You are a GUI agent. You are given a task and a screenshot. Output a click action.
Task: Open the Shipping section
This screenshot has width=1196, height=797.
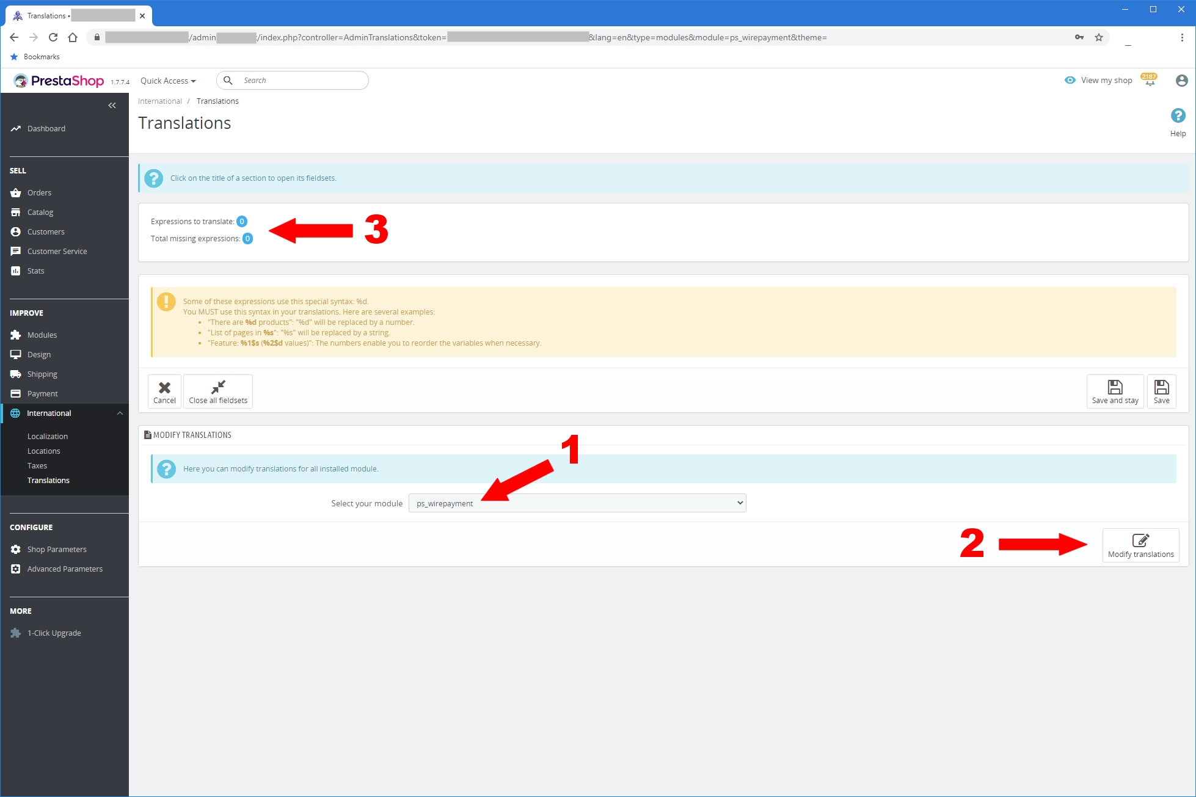point(42,374)
